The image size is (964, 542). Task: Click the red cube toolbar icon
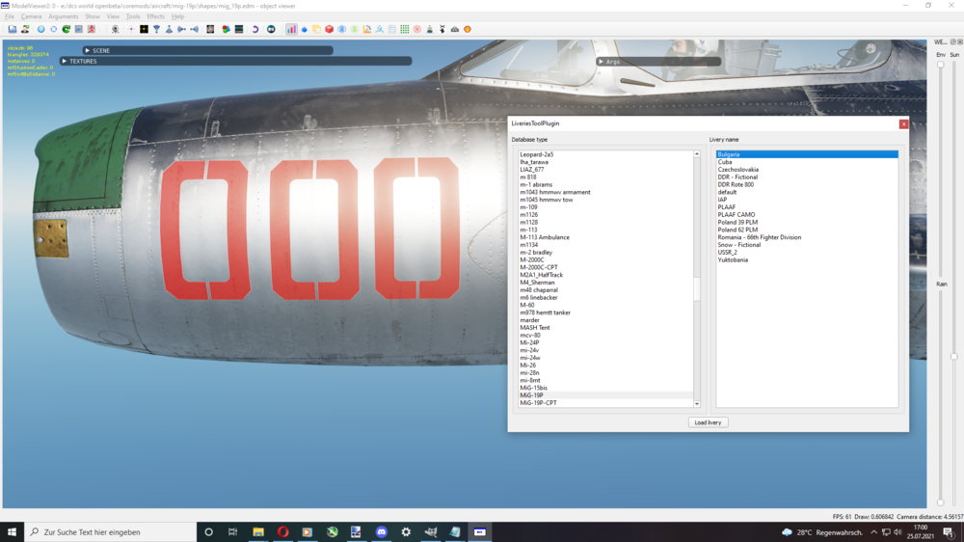(x=329, y=29)
